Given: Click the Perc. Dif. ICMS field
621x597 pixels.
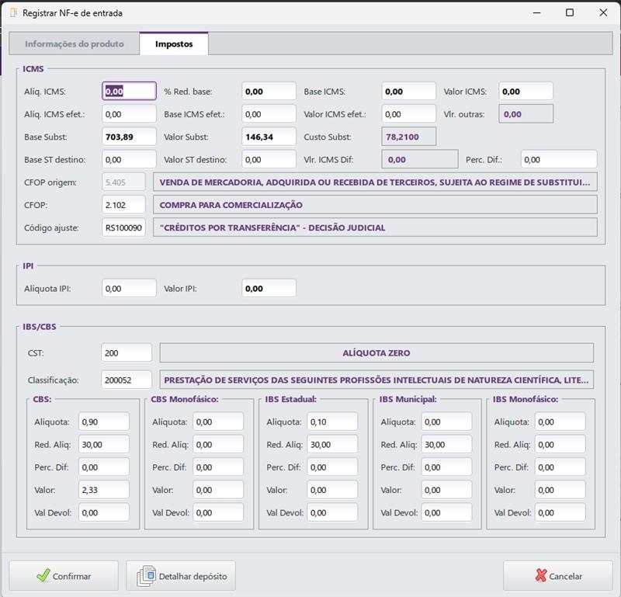Looking at the screenshot, I should coord(559,159).
